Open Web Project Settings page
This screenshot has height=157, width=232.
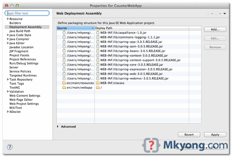[x=24, y=104]
